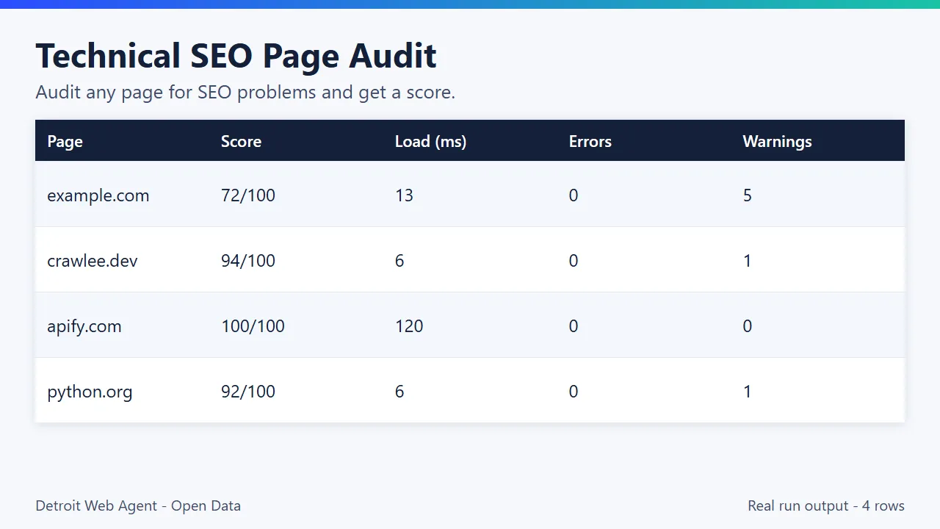
Task: Select the Page column header
Action: pyautogui.click(x=65, y=141)
